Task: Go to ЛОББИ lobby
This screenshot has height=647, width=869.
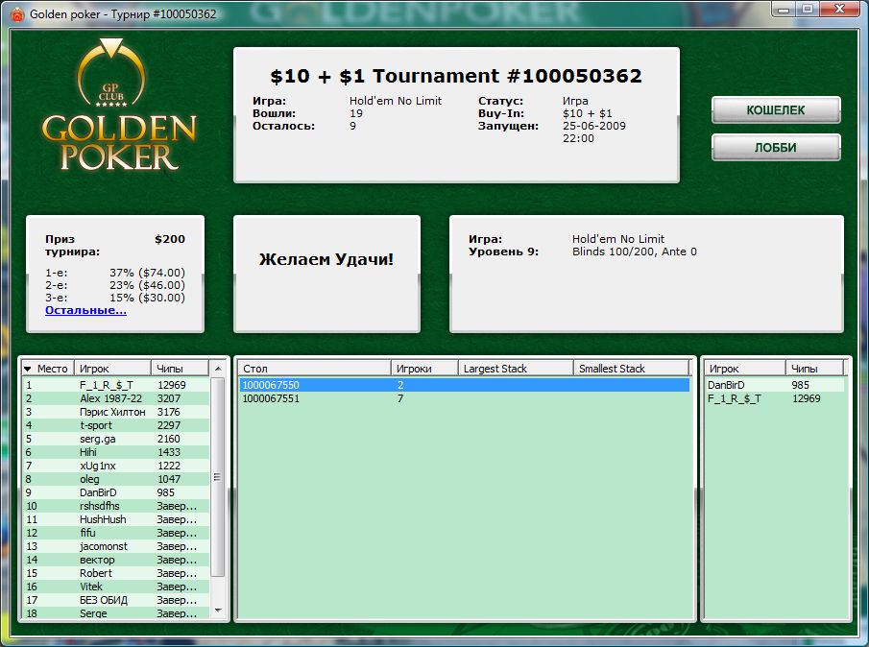Action: [776, 147]
